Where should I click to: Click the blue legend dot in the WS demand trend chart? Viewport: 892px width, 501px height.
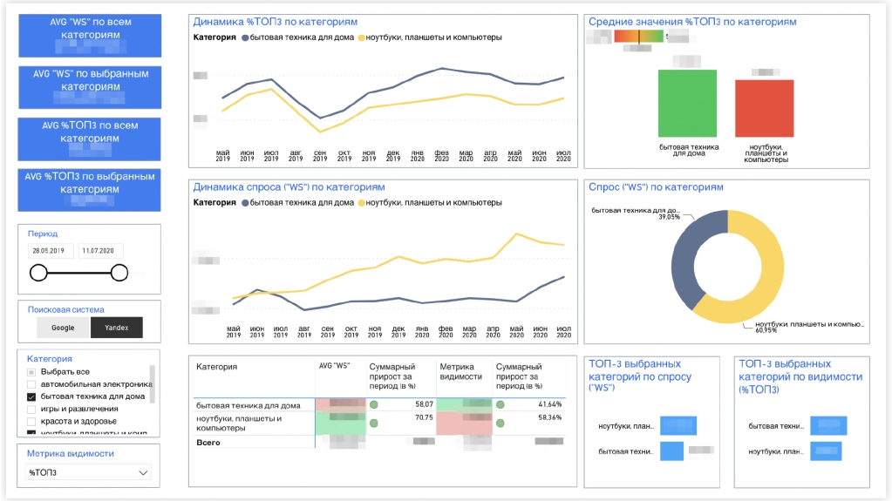pyautogui.click(x=245, y=203)
